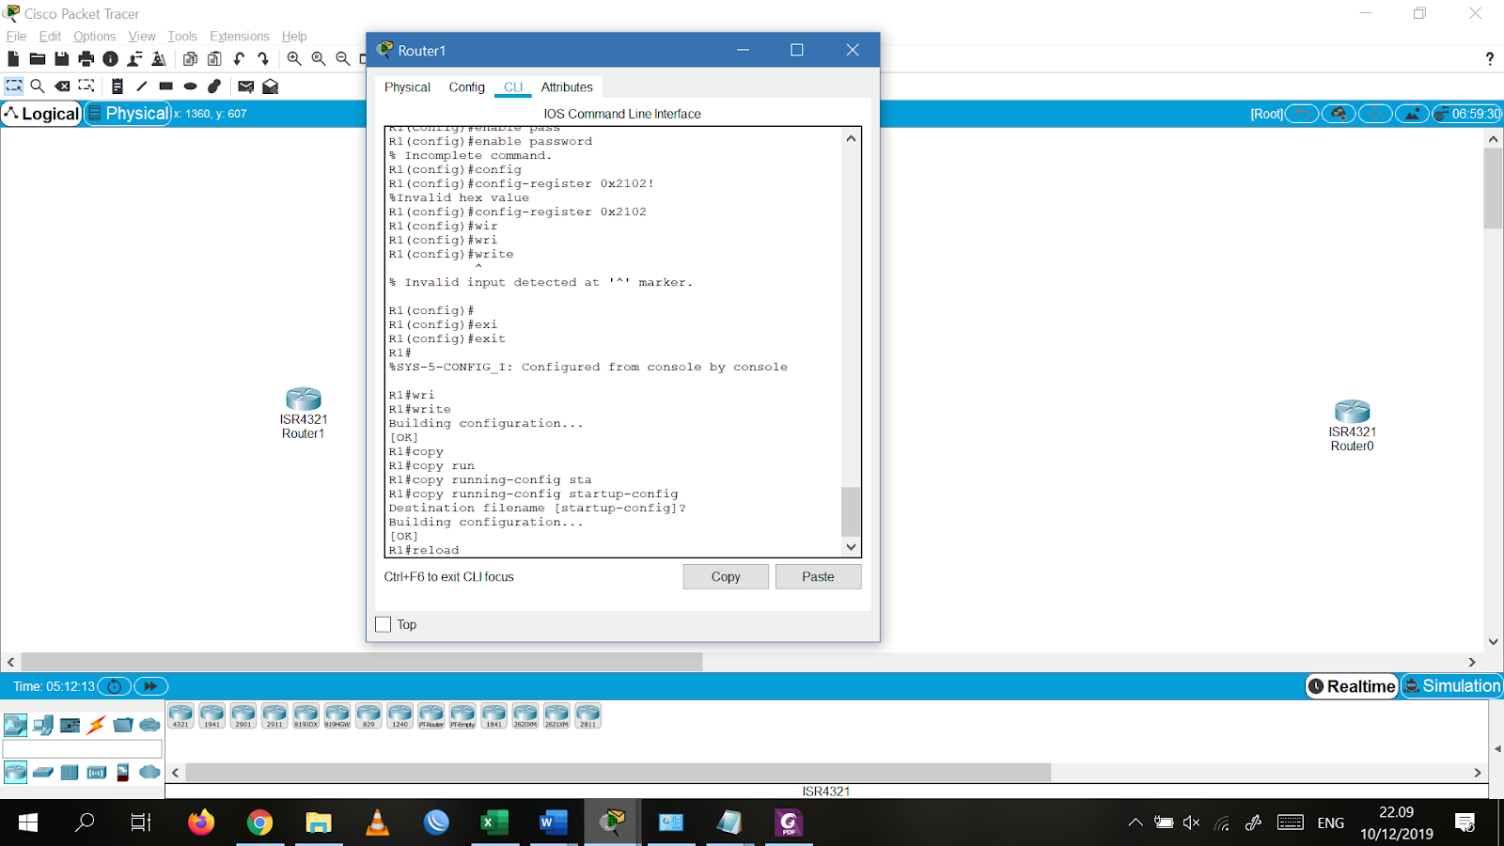
Task: Click the Zoom In toolbar icon
Action: pyautogui.click(x=293, y=58)
